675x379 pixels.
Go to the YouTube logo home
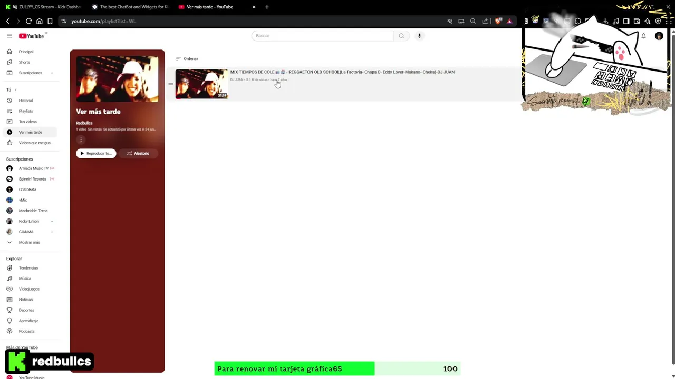[x=32, y=36]
